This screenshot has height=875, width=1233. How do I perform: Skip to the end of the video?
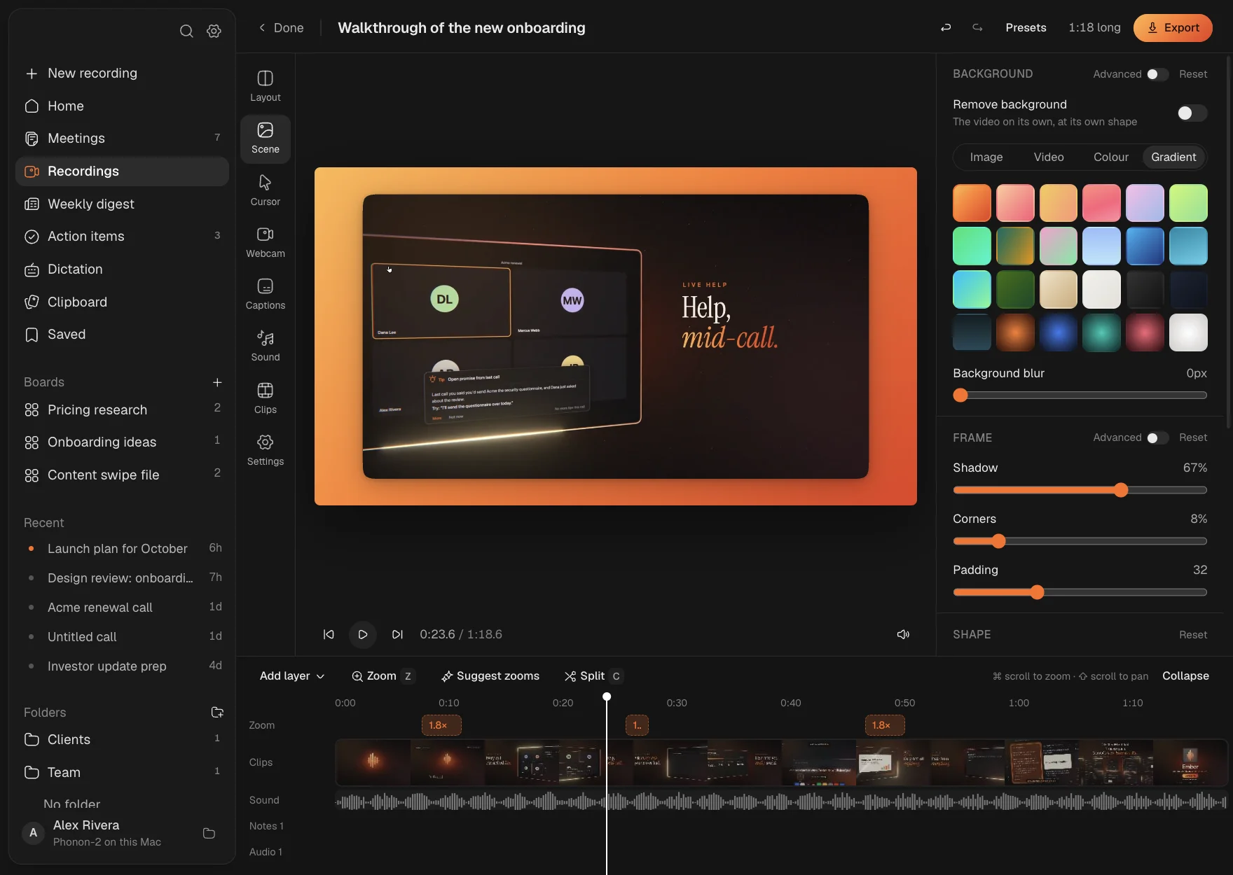pos(397,634)
